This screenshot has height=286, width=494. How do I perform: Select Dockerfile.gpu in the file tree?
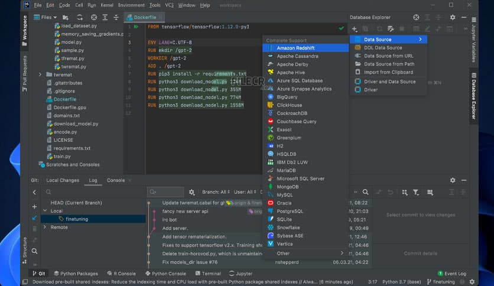(x=70, y=108)
